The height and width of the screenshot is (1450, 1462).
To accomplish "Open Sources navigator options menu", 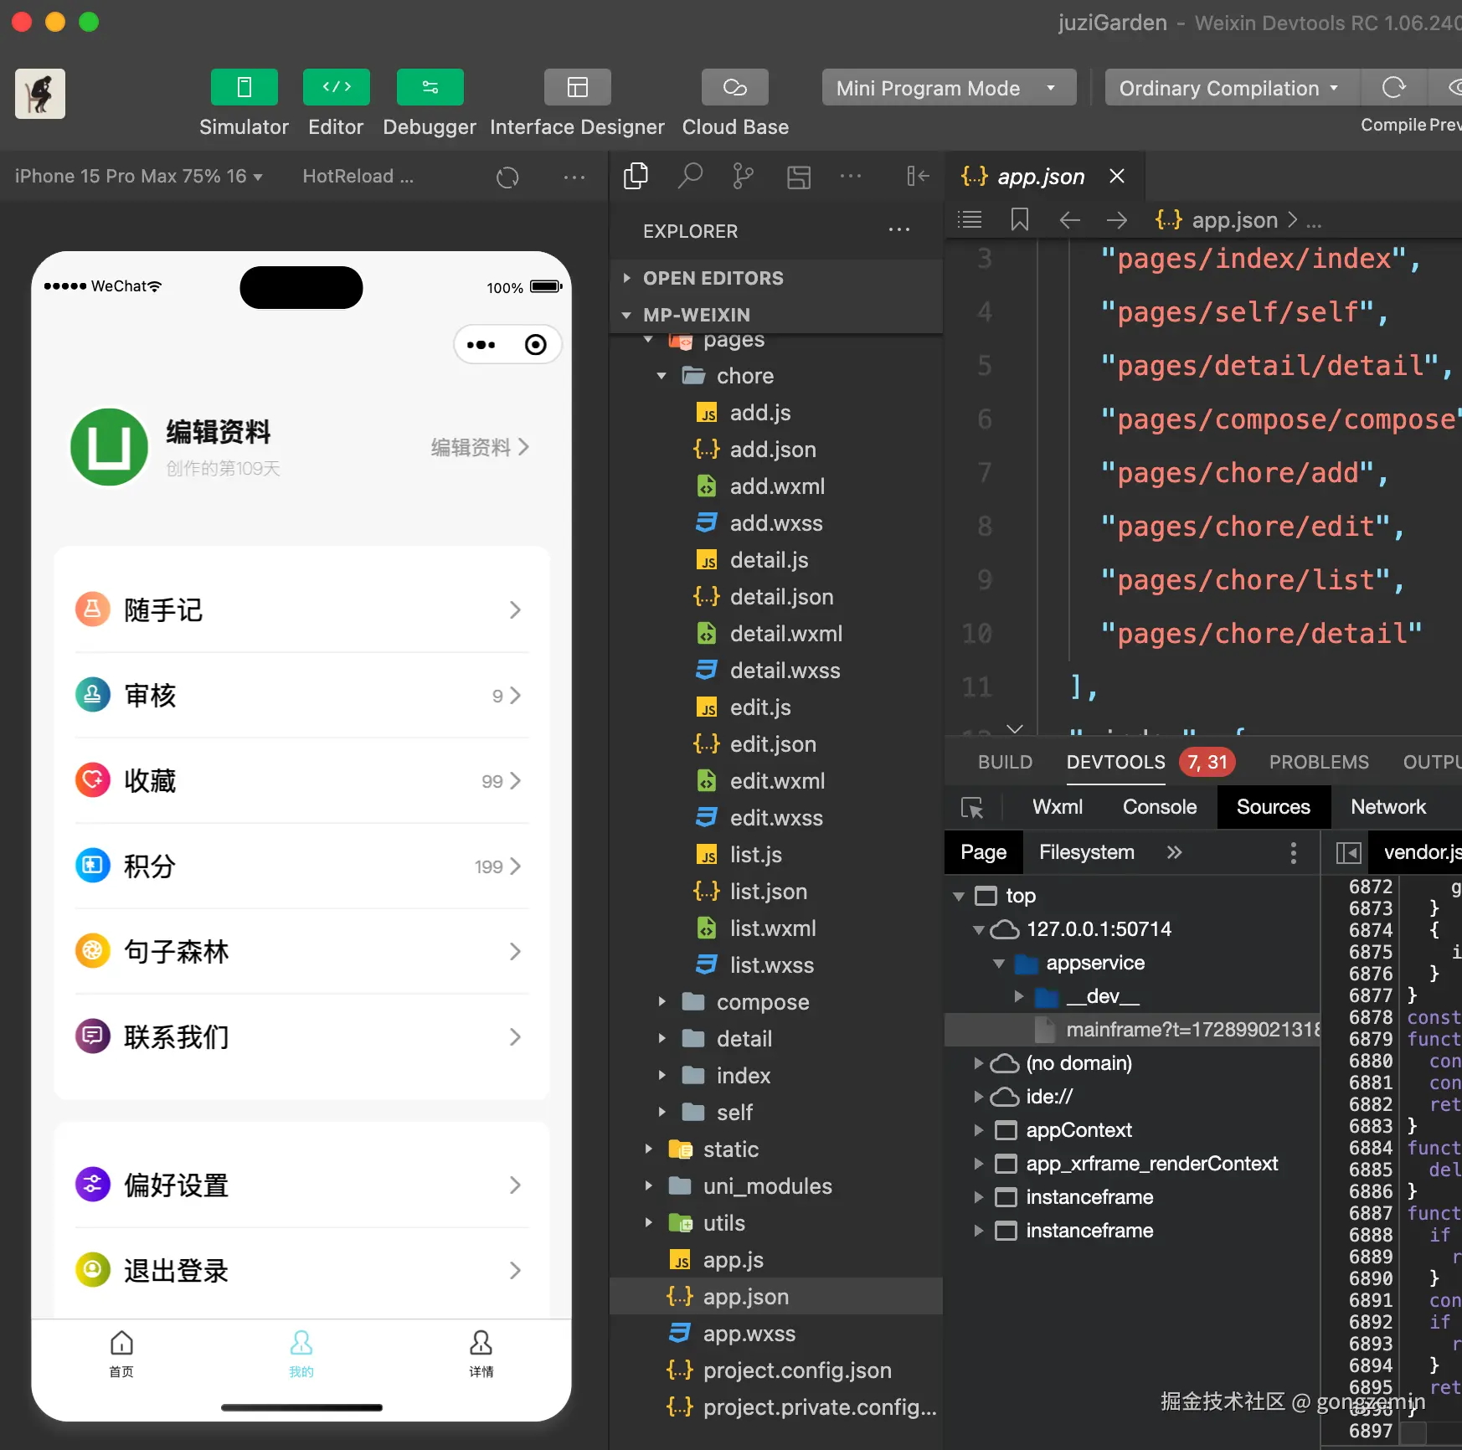I will [x=1294, y=852].
